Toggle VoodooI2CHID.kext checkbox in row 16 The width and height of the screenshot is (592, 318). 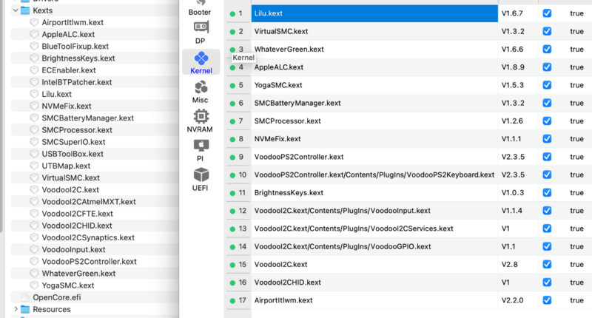click(x=547, y=283)
